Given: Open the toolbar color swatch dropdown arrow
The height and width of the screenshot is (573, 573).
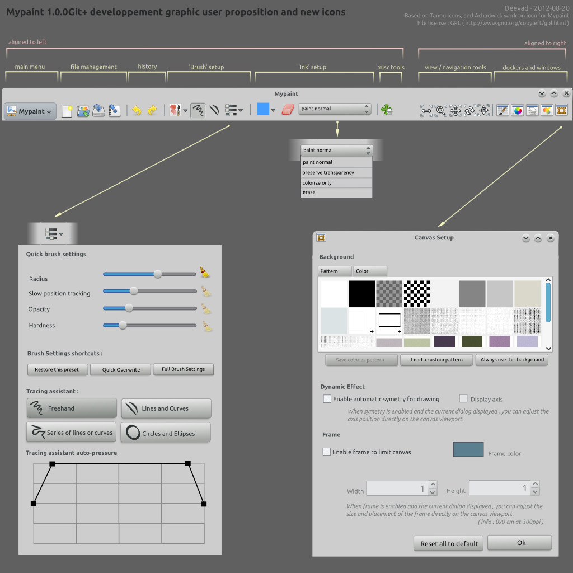Looking at the screenshot, I should click(273, 110).
